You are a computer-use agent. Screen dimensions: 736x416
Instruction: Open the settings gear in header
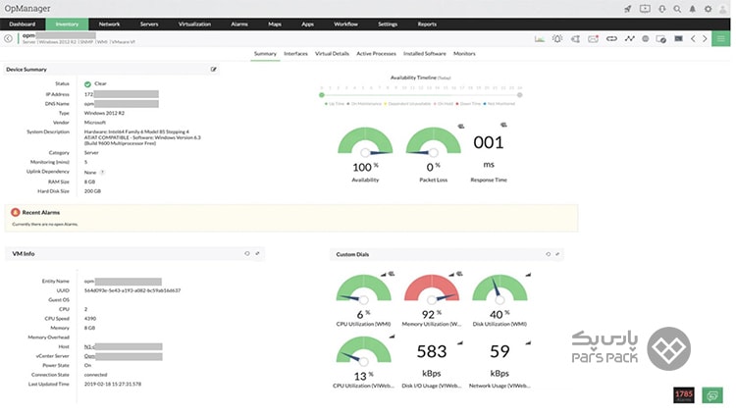(x=708, y=9)
